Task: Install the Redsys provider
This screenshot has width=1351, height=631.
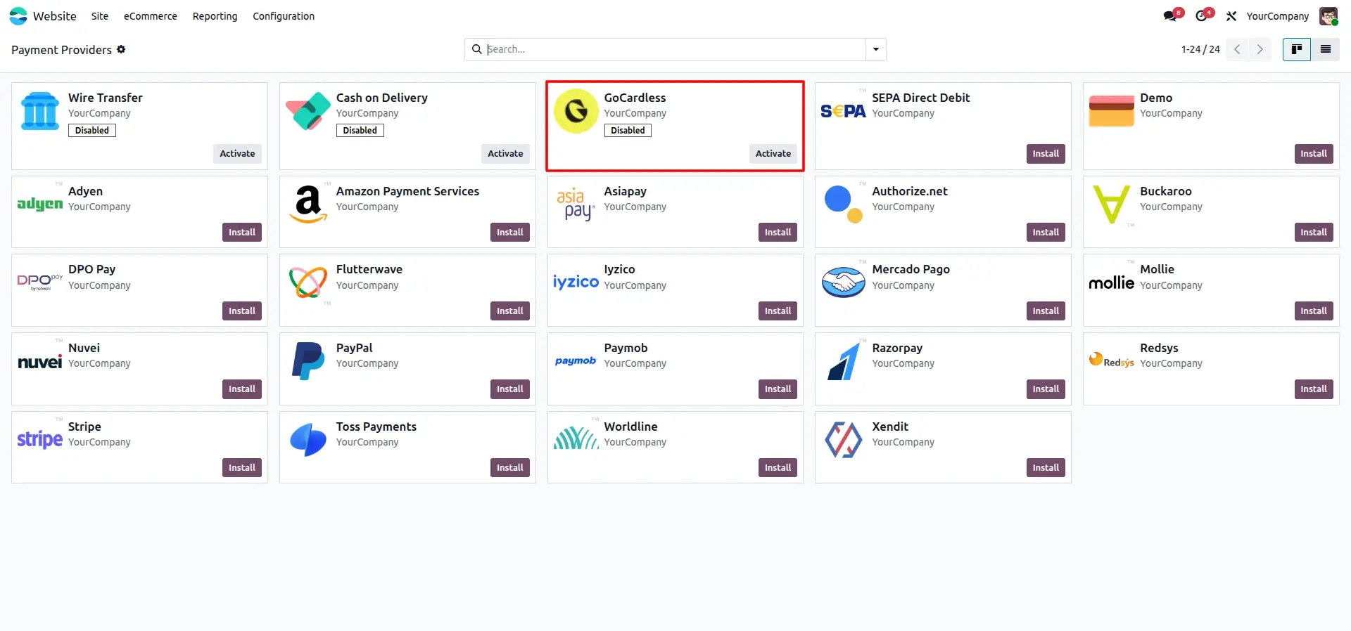Action: [1314, 389]
